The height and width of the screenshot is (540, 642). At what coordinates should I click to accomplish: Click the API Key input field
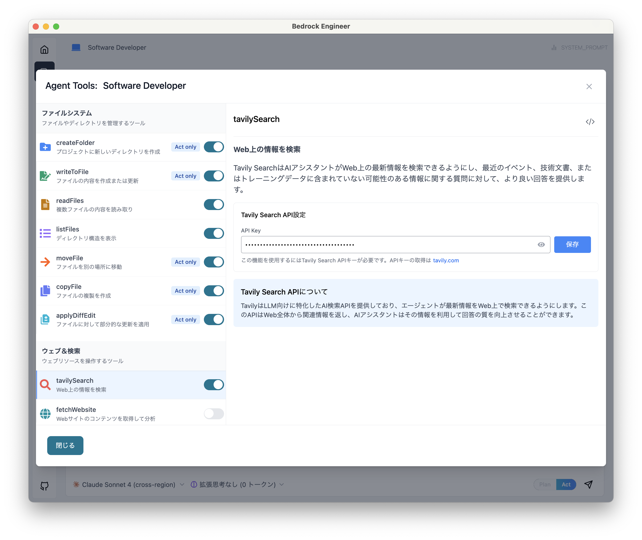389,244
